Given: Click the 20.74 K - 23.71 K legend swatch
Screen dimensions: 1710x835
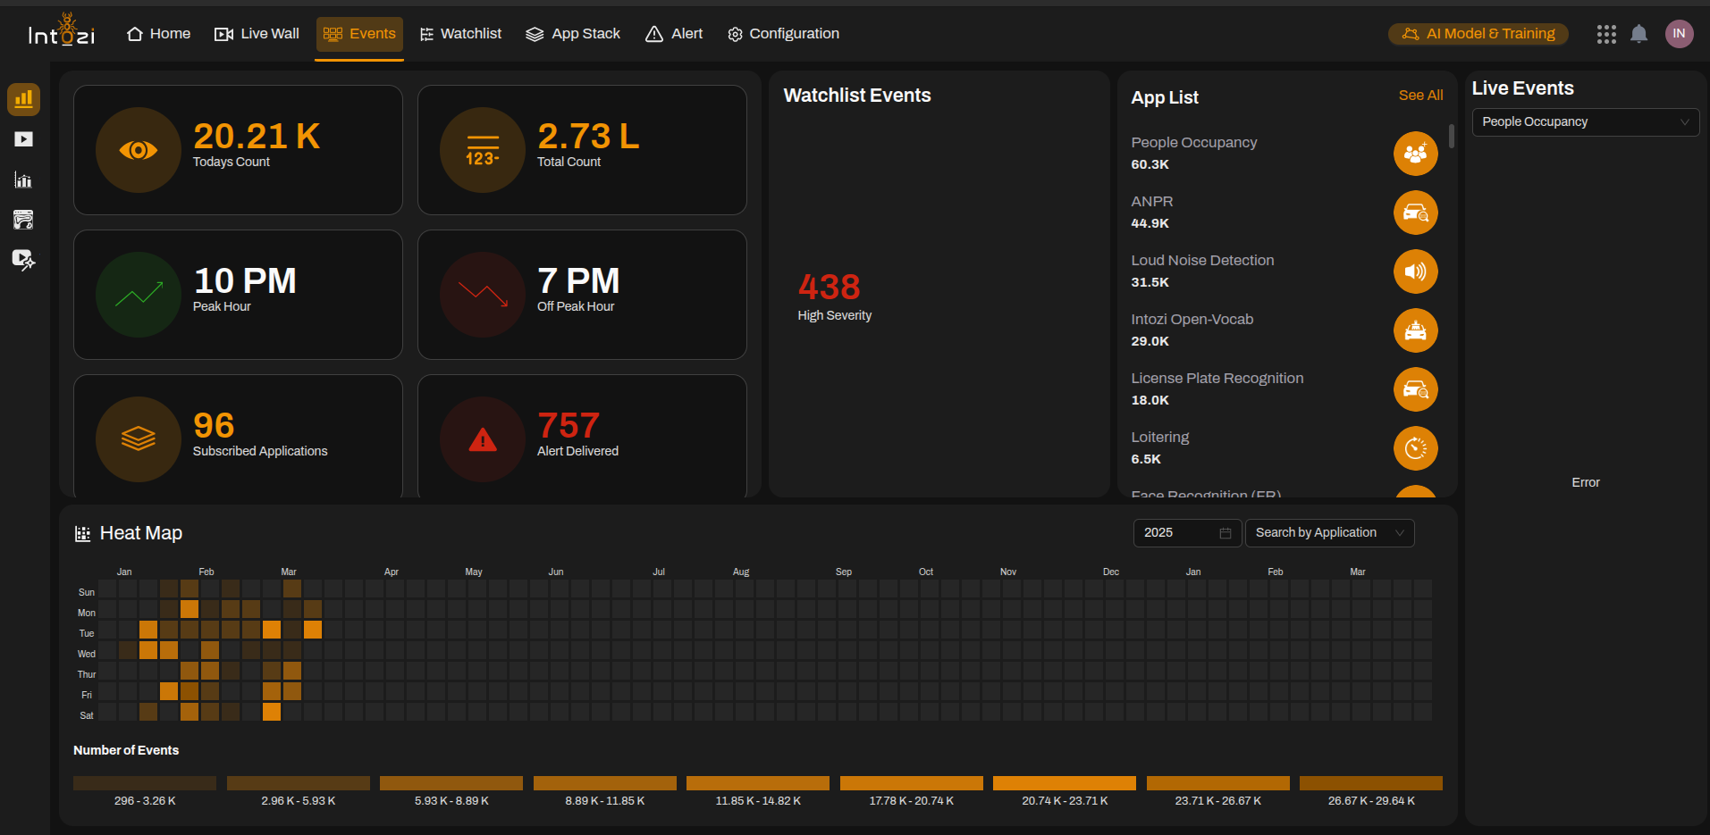Looking at the screenshot, I should pyautogui.click(x=1064, y=783).
